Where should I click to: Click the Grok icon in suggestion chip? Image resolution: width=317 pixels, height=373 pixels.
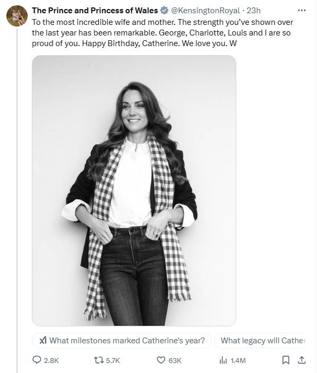(43, 340)
